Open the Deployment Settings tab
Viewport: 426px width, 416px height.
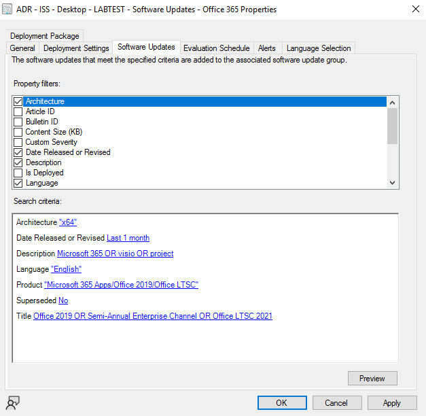pyautogui.click(x=76, y=48)
